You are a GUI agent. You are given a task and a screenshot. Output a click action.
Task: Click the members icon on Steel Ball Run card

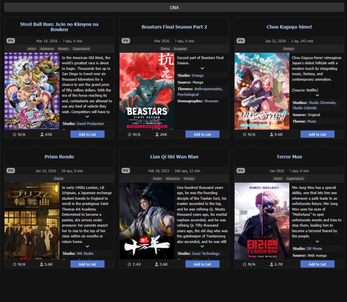click(x=42, y=134)
